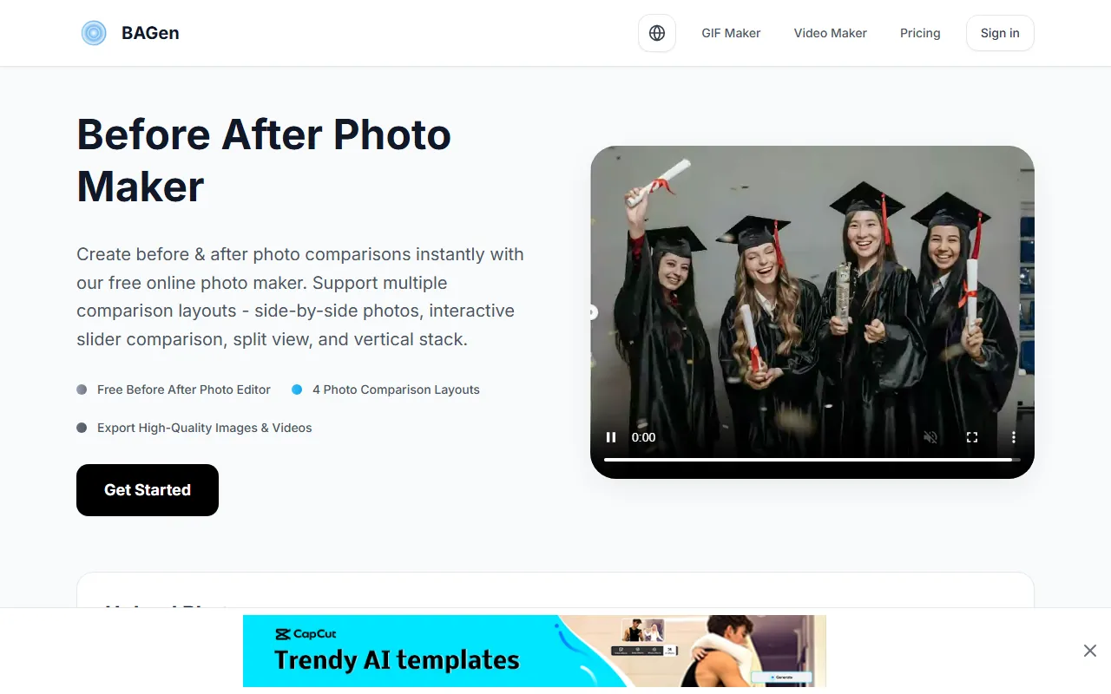This screenshot has height=694, width=1111.
Task: Click the Before After Photo Maker heading
Action: pyautogui.click(x=264, y=160)
